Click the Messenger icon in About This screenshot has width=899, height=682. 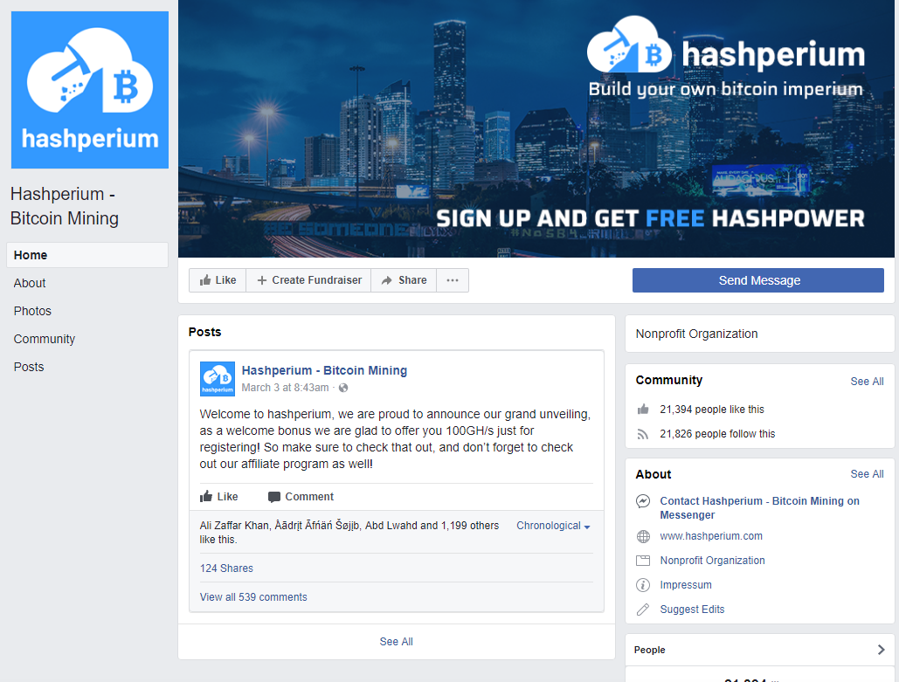[643, 501]
